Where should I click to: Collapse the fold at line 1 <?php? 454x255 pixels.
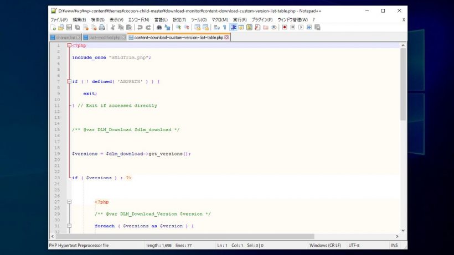point(69,45)
